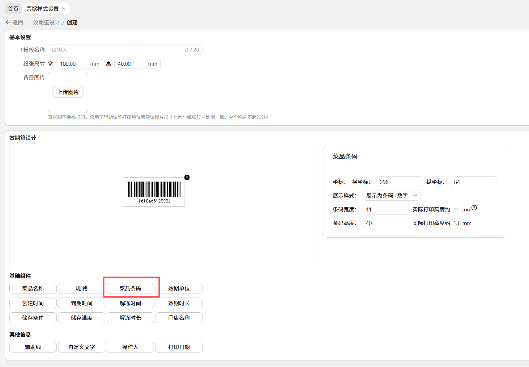Add the 储存温度 component
529x367 pixels.
(x=82, y=318)
